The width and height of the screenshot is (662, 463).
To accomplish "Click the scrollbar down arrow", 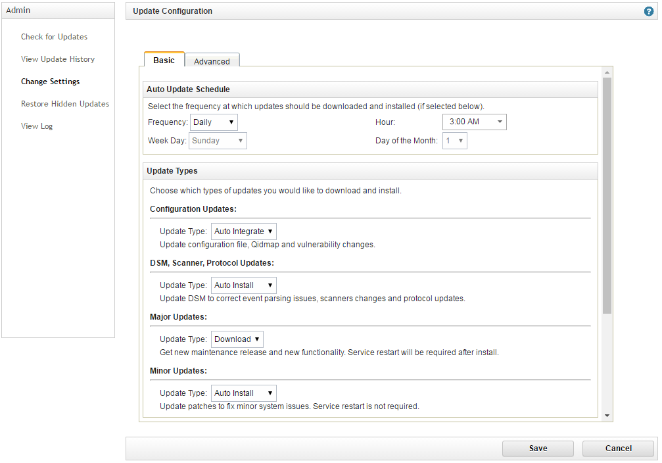I will (606, 414).
